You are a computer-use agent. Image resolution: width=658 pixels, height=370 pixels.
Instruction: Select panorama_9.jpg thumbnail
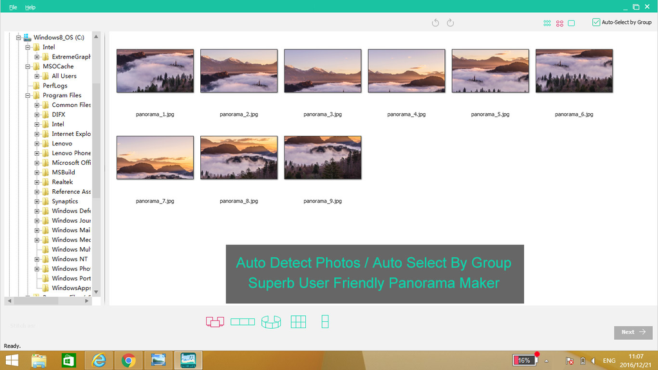323,157
